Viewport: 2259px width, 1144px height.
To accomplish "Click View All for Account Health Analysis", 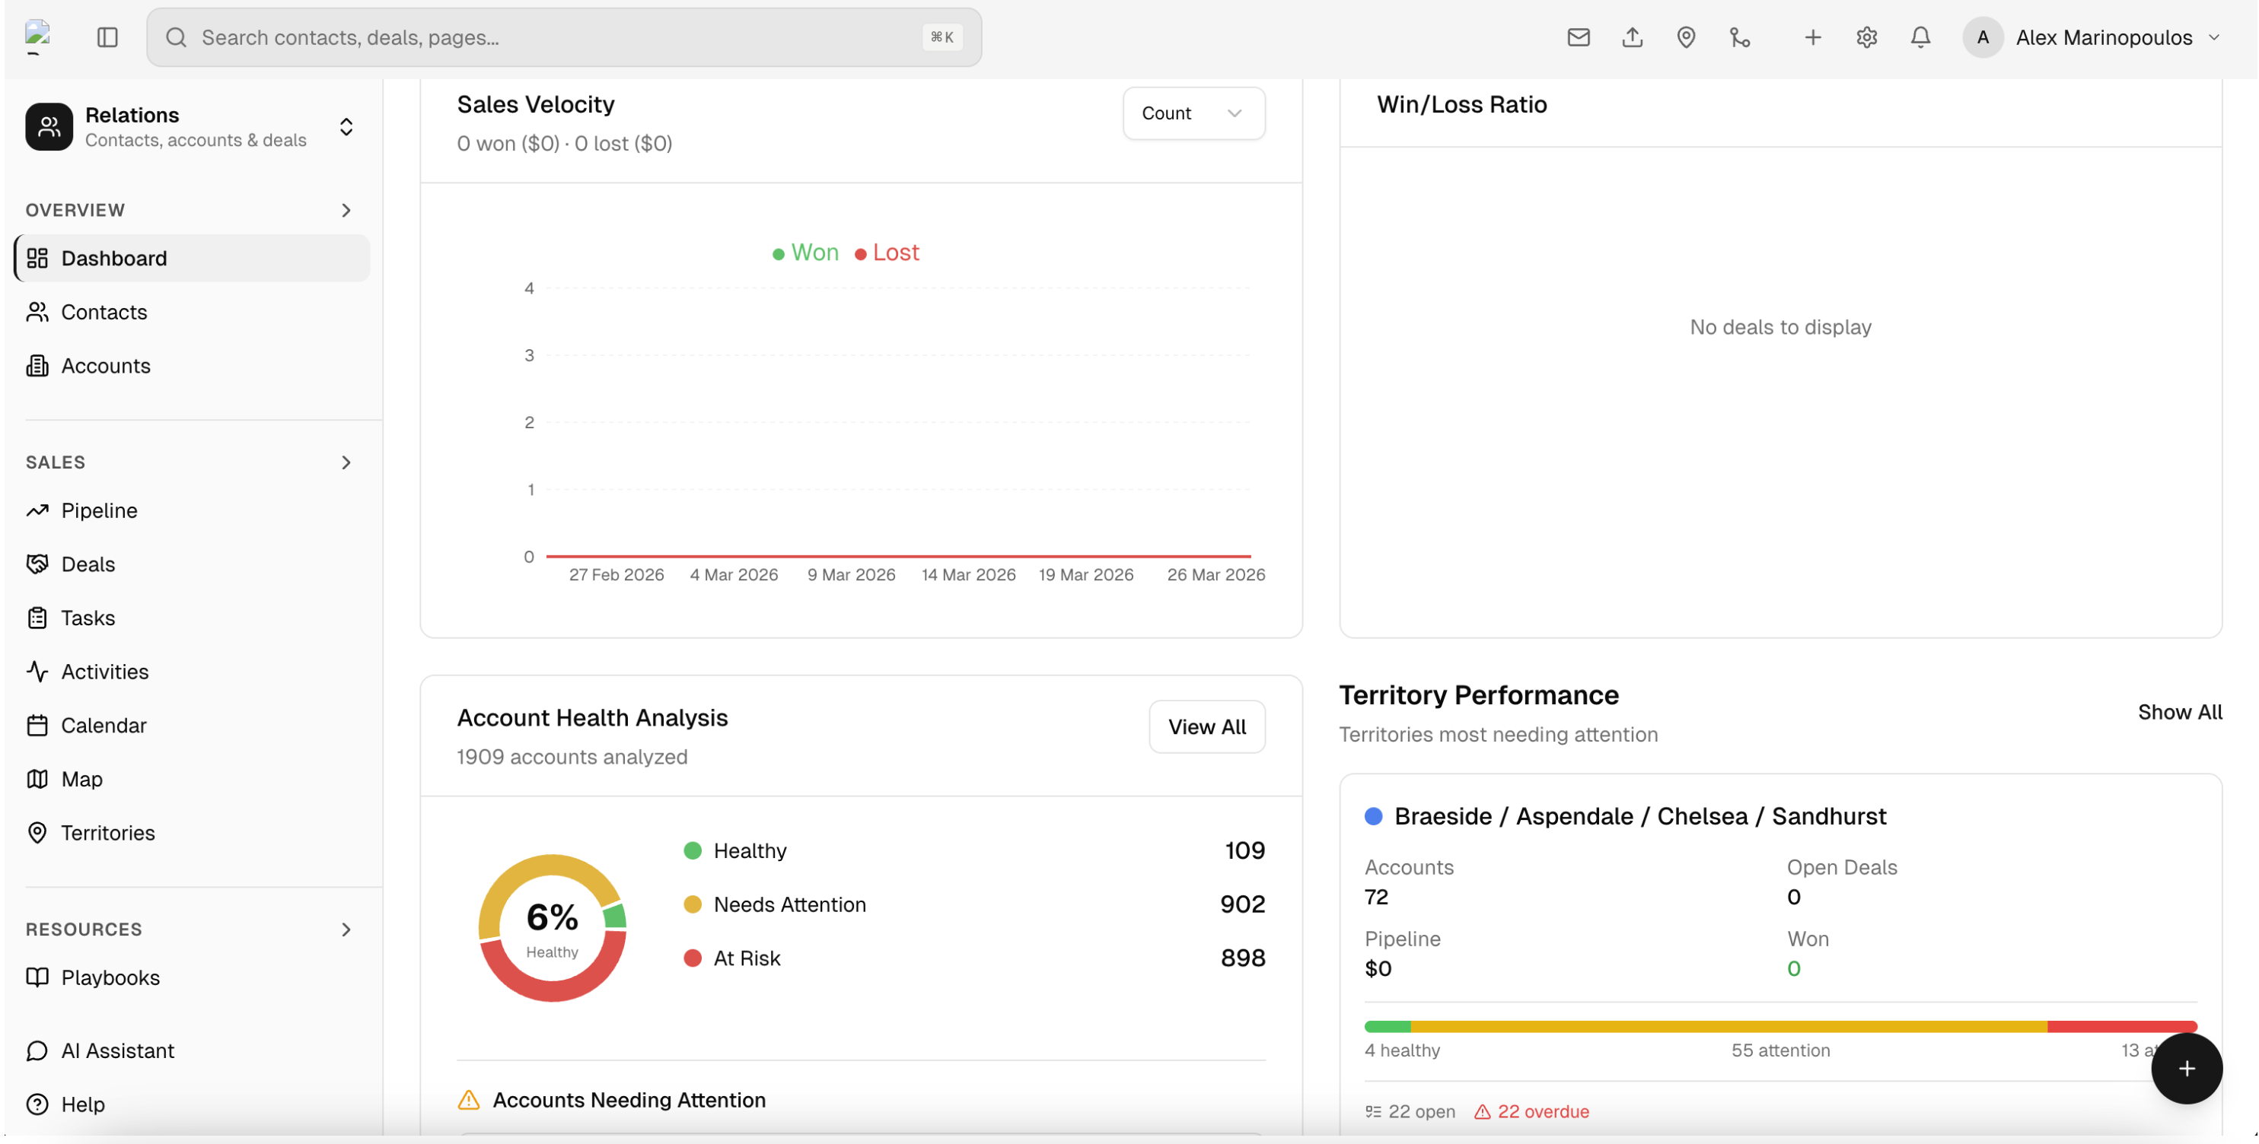I will (1206, 726).
